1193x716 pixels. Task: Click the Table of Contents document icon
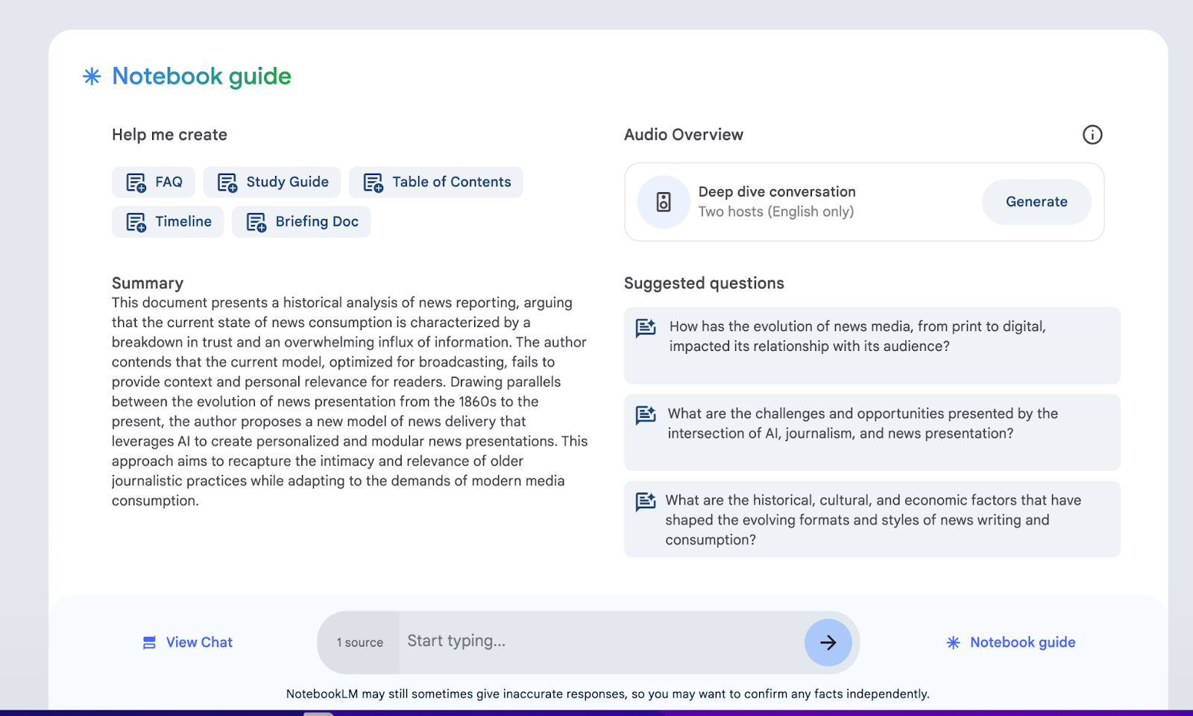373,183
